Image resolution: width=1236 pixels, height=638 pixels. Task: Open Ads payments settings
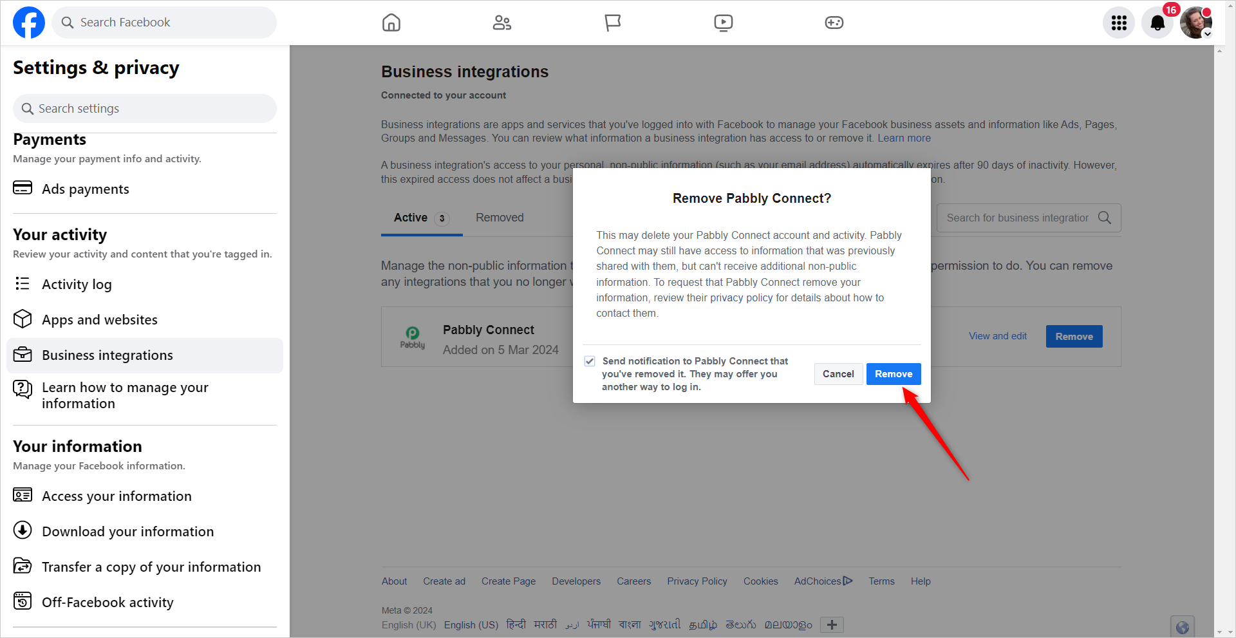[145, 189]
